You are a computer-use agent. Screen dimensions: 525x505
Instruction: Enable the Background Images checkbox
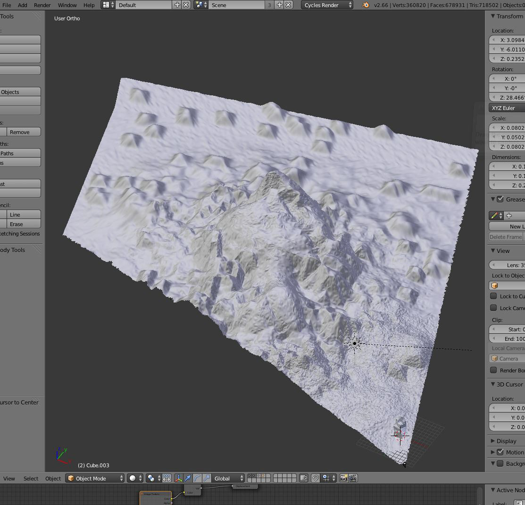(x=500, y=463)
